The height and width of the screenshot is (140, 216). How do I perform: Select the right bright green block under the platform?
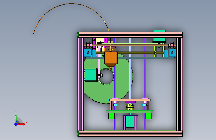(149, 116)
